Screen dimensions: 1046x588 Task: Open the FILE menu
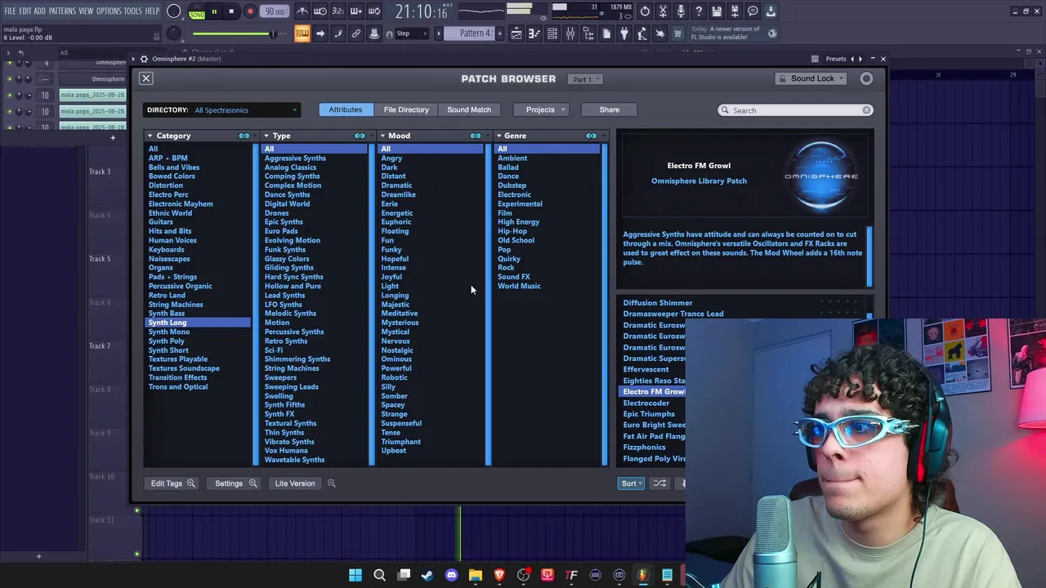pos(10,11)
